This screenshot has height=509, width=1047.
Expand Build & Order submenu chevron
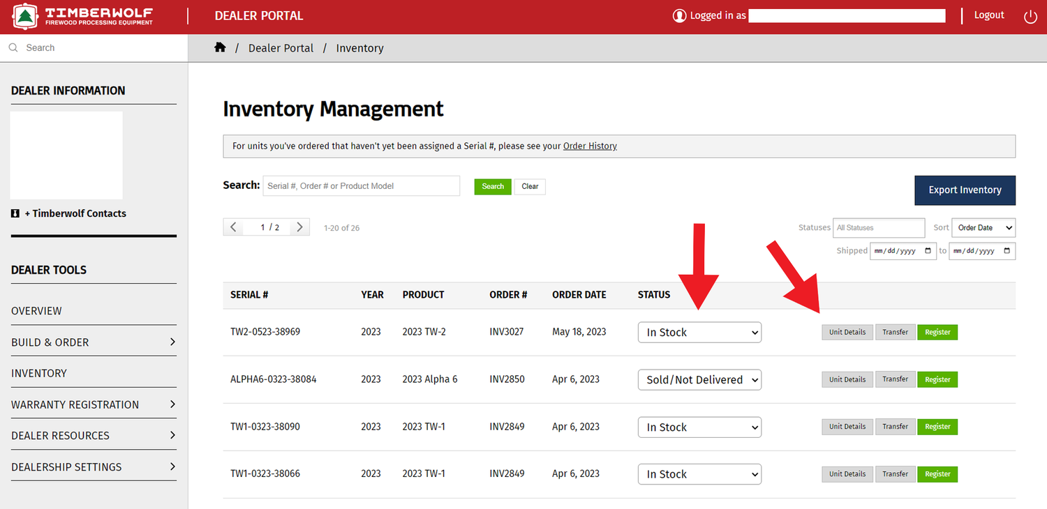tap(172, 342)
